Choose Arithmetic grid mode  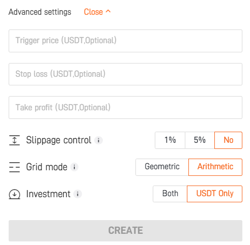[x=215, y=167]
